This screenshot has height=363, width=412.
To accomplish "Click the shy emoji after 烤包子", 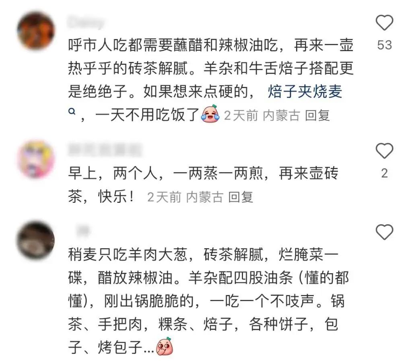I will 165,346.
